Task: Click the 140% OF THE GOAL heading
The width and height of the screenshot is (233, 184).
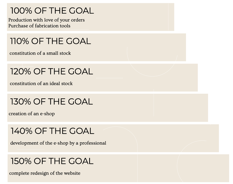Action: (52, 131)
